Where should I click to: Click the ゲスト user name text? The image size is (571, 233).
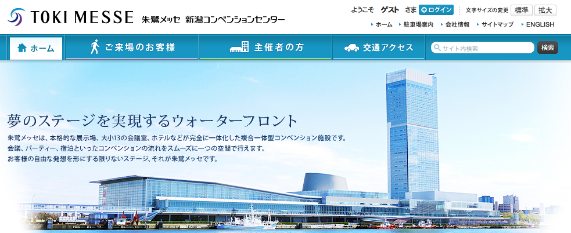(390, 10)
